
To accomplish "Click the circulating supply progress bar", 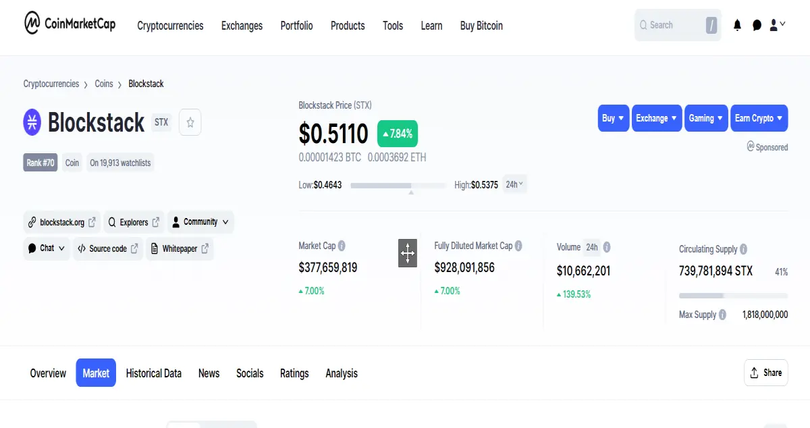I will pyautogui.click(x=733, y=296).
